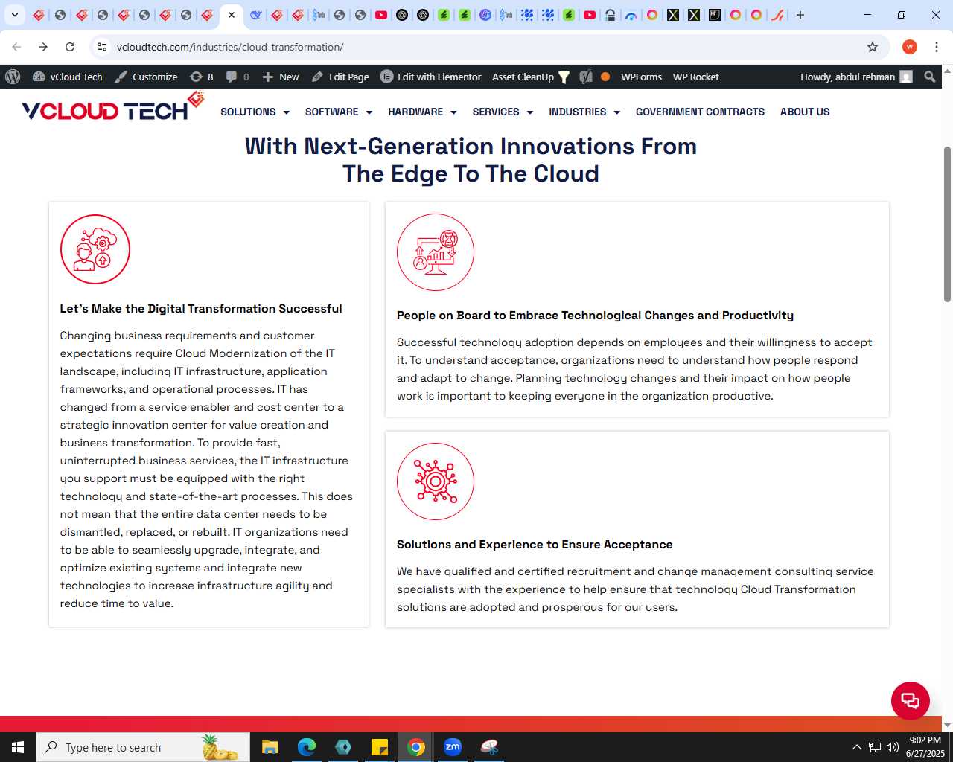Image resolution: width=953 pixels, height=762 pixels.
Task: View the 8 pending updates
Action: pyautogui.click(x=202, y=77)
